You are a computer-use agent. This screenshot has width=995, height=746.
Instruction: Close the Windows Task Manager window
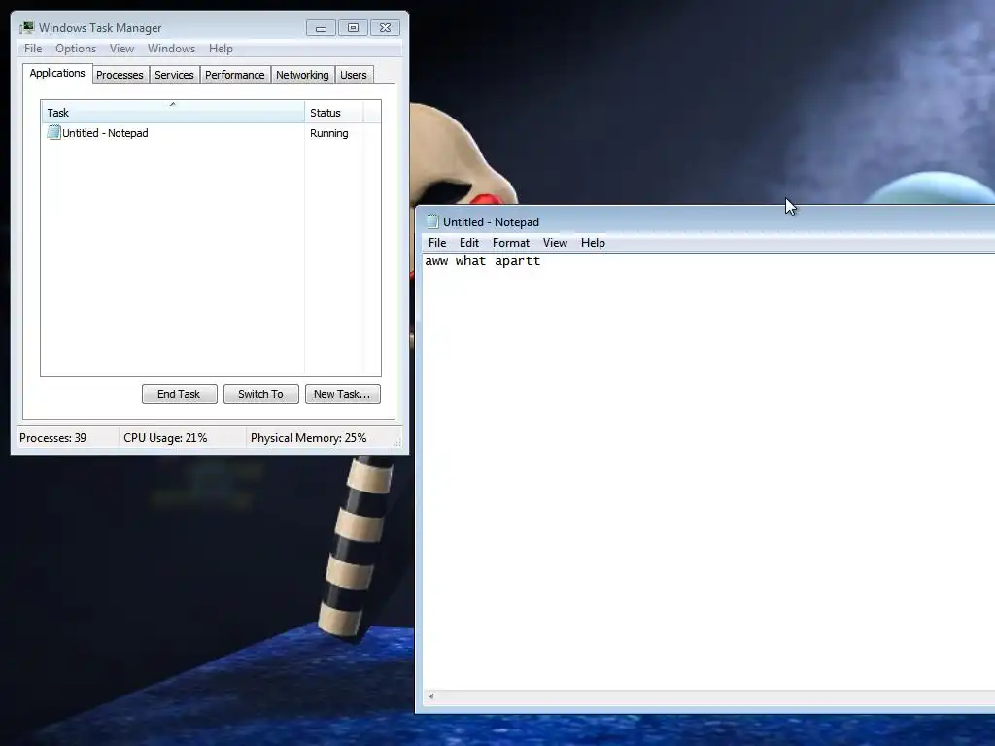(x=385, y=28)
